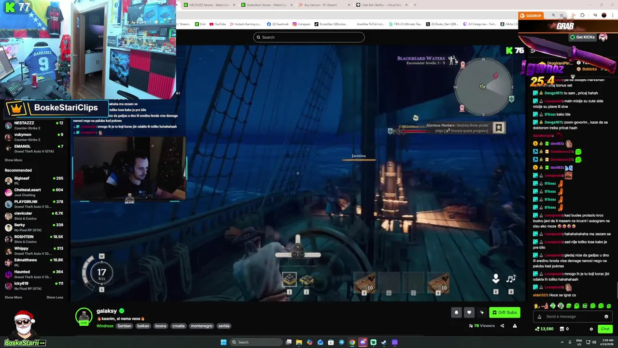Open Haunted recommended channel
Image resolution: width=618 pixels, height=348 pixels.
pyautogui.click(x=34, y=274)
